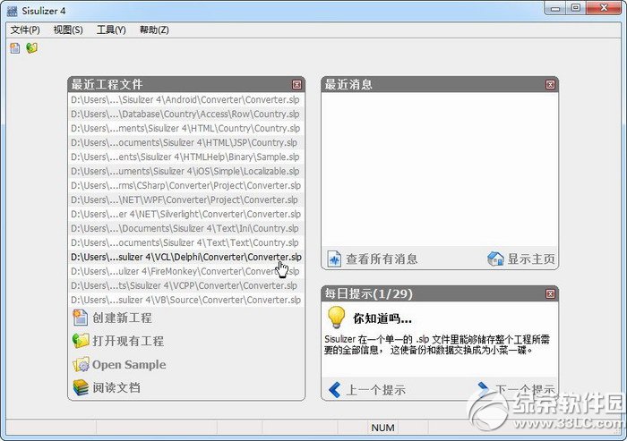Click the new project toolbar icon
Image resolution: width=627 pixels, height=441 pixels.
pos(15,48)
